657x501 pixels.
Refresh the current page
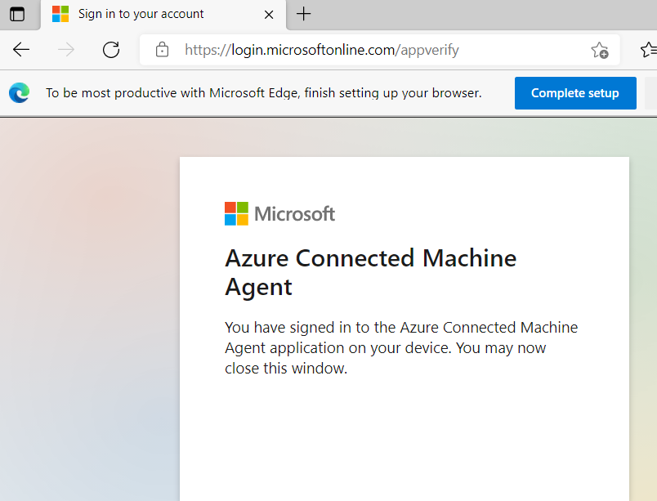pyautogui.click(x=111, y=50)
